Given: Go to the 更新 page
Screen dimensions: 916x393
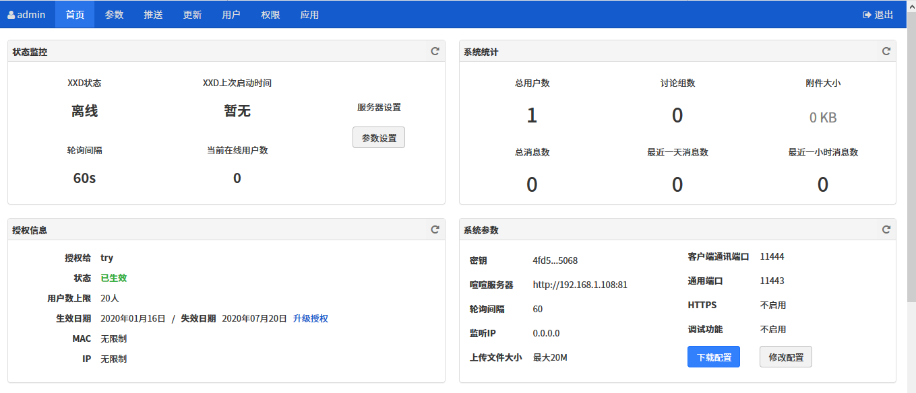Looking at the screenshot, I should pos(192,14).
